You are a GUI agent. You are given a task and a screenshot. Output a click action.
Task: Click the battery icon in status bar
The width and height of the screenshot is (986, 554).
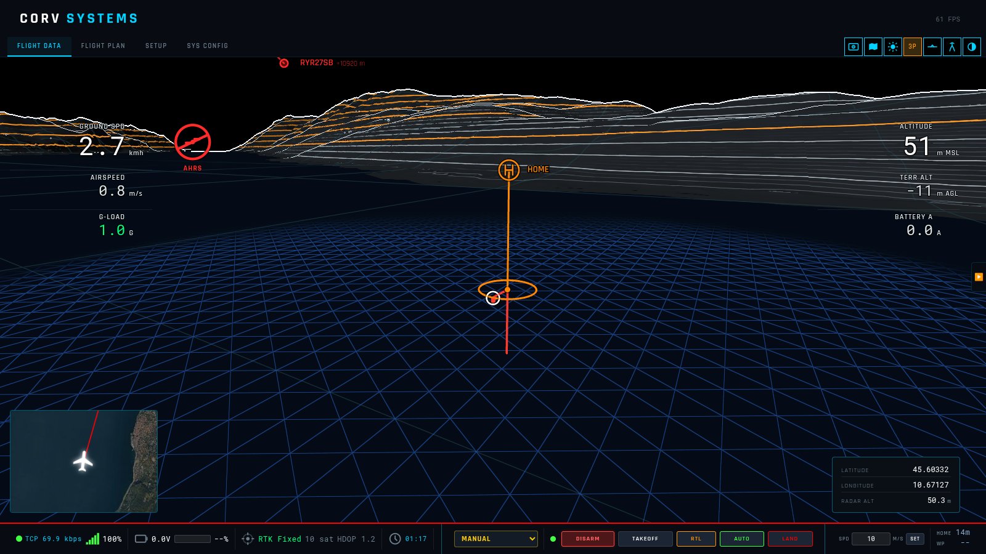click(x=141, y=539)
